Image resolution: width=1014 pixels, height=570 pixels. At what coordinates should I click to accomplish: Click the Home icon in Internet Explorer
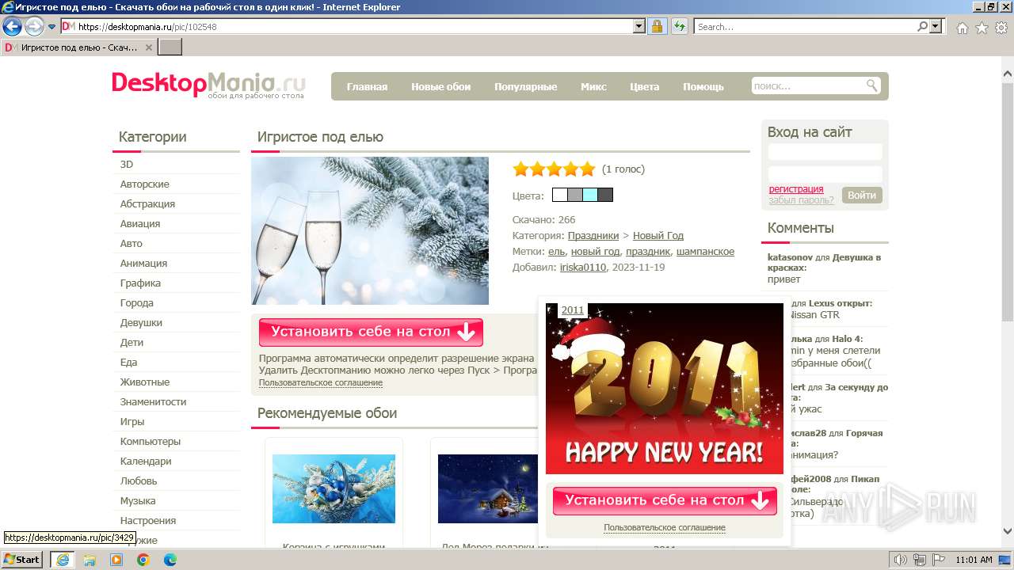pyautogui.click(x=962, y=28)
